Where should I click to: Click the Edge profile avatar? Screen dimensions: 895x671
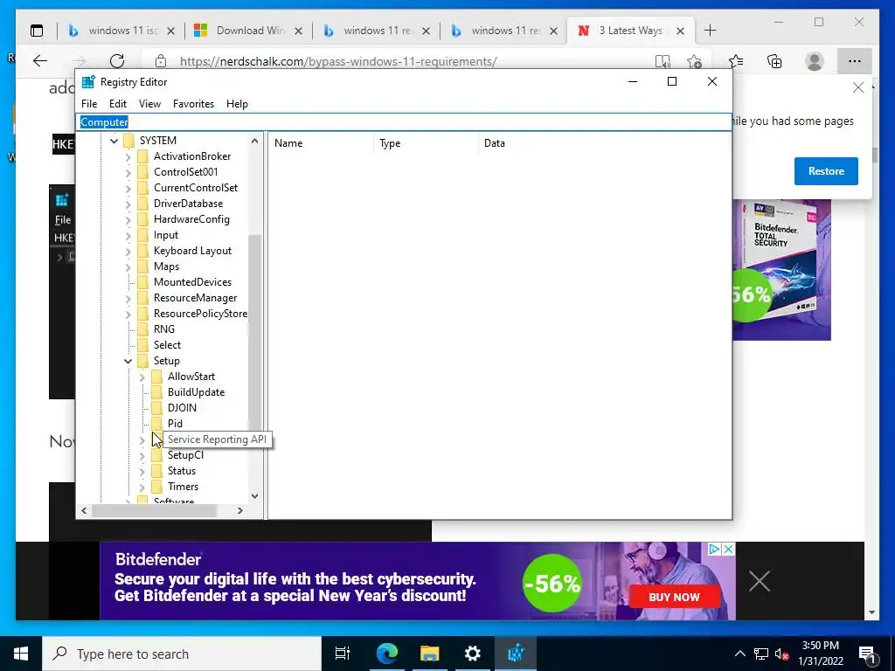tap(815, 61)
